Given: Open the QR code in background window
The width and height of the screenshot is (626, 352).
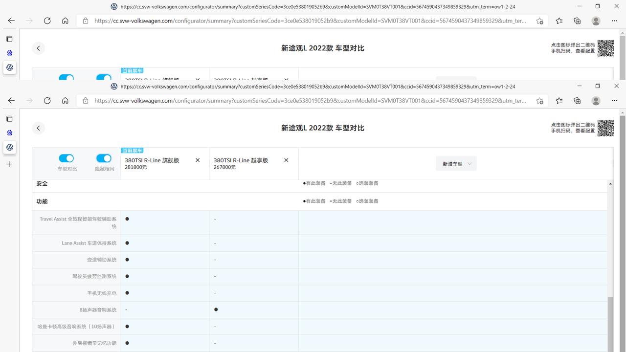Looking at the screenshot, I should click(x=606, y=48).
